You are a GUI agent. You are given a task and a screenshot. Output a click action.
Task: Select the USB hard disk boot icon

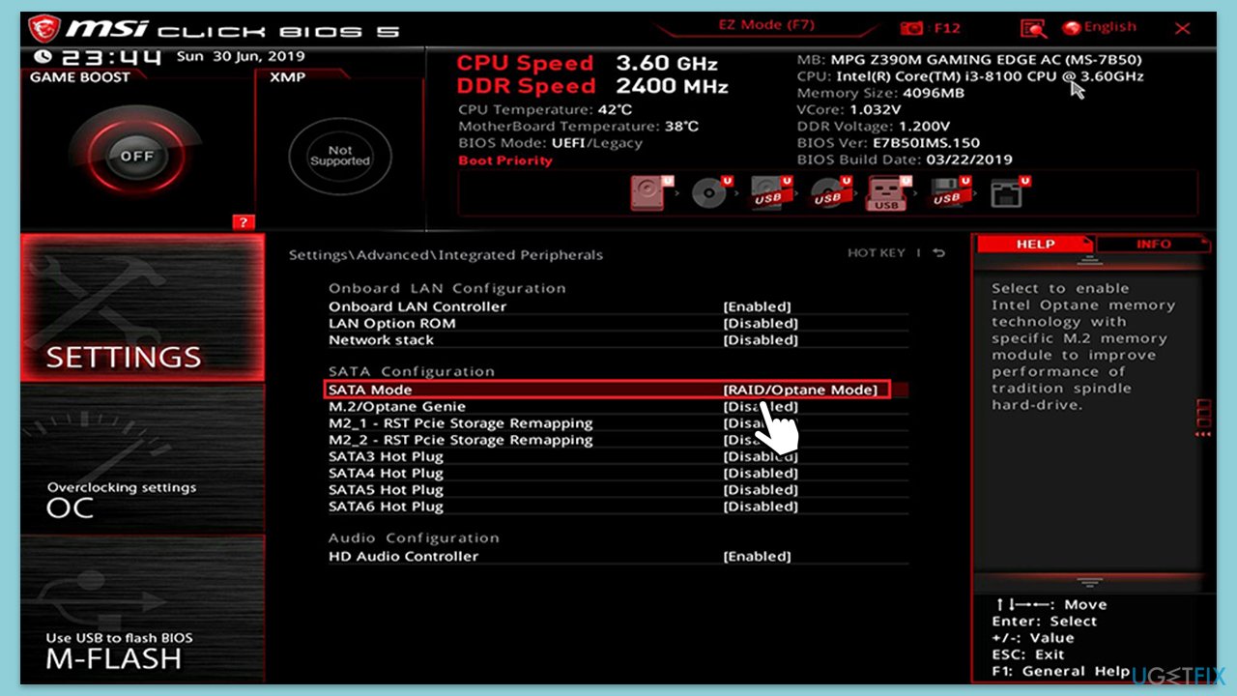click(771, 192)
